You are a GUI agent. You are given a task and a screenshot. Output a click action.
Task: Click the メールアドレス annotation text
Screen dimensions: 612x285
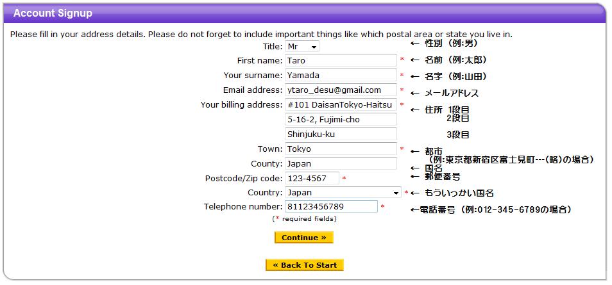[452, 94]
